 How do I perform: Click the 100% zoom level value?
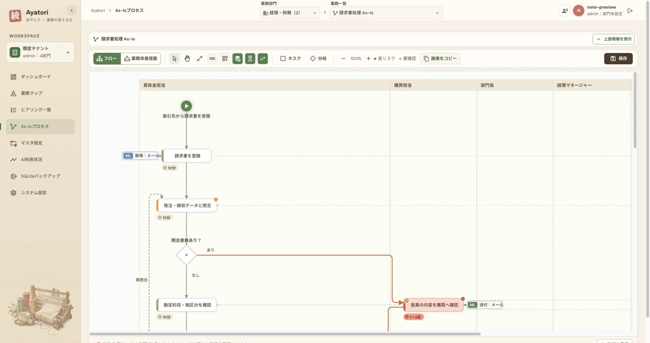point(356,58)
